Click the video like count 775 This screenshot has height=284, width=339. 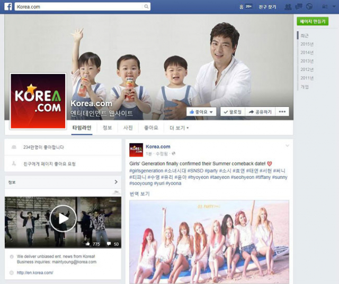coord(93,244)
